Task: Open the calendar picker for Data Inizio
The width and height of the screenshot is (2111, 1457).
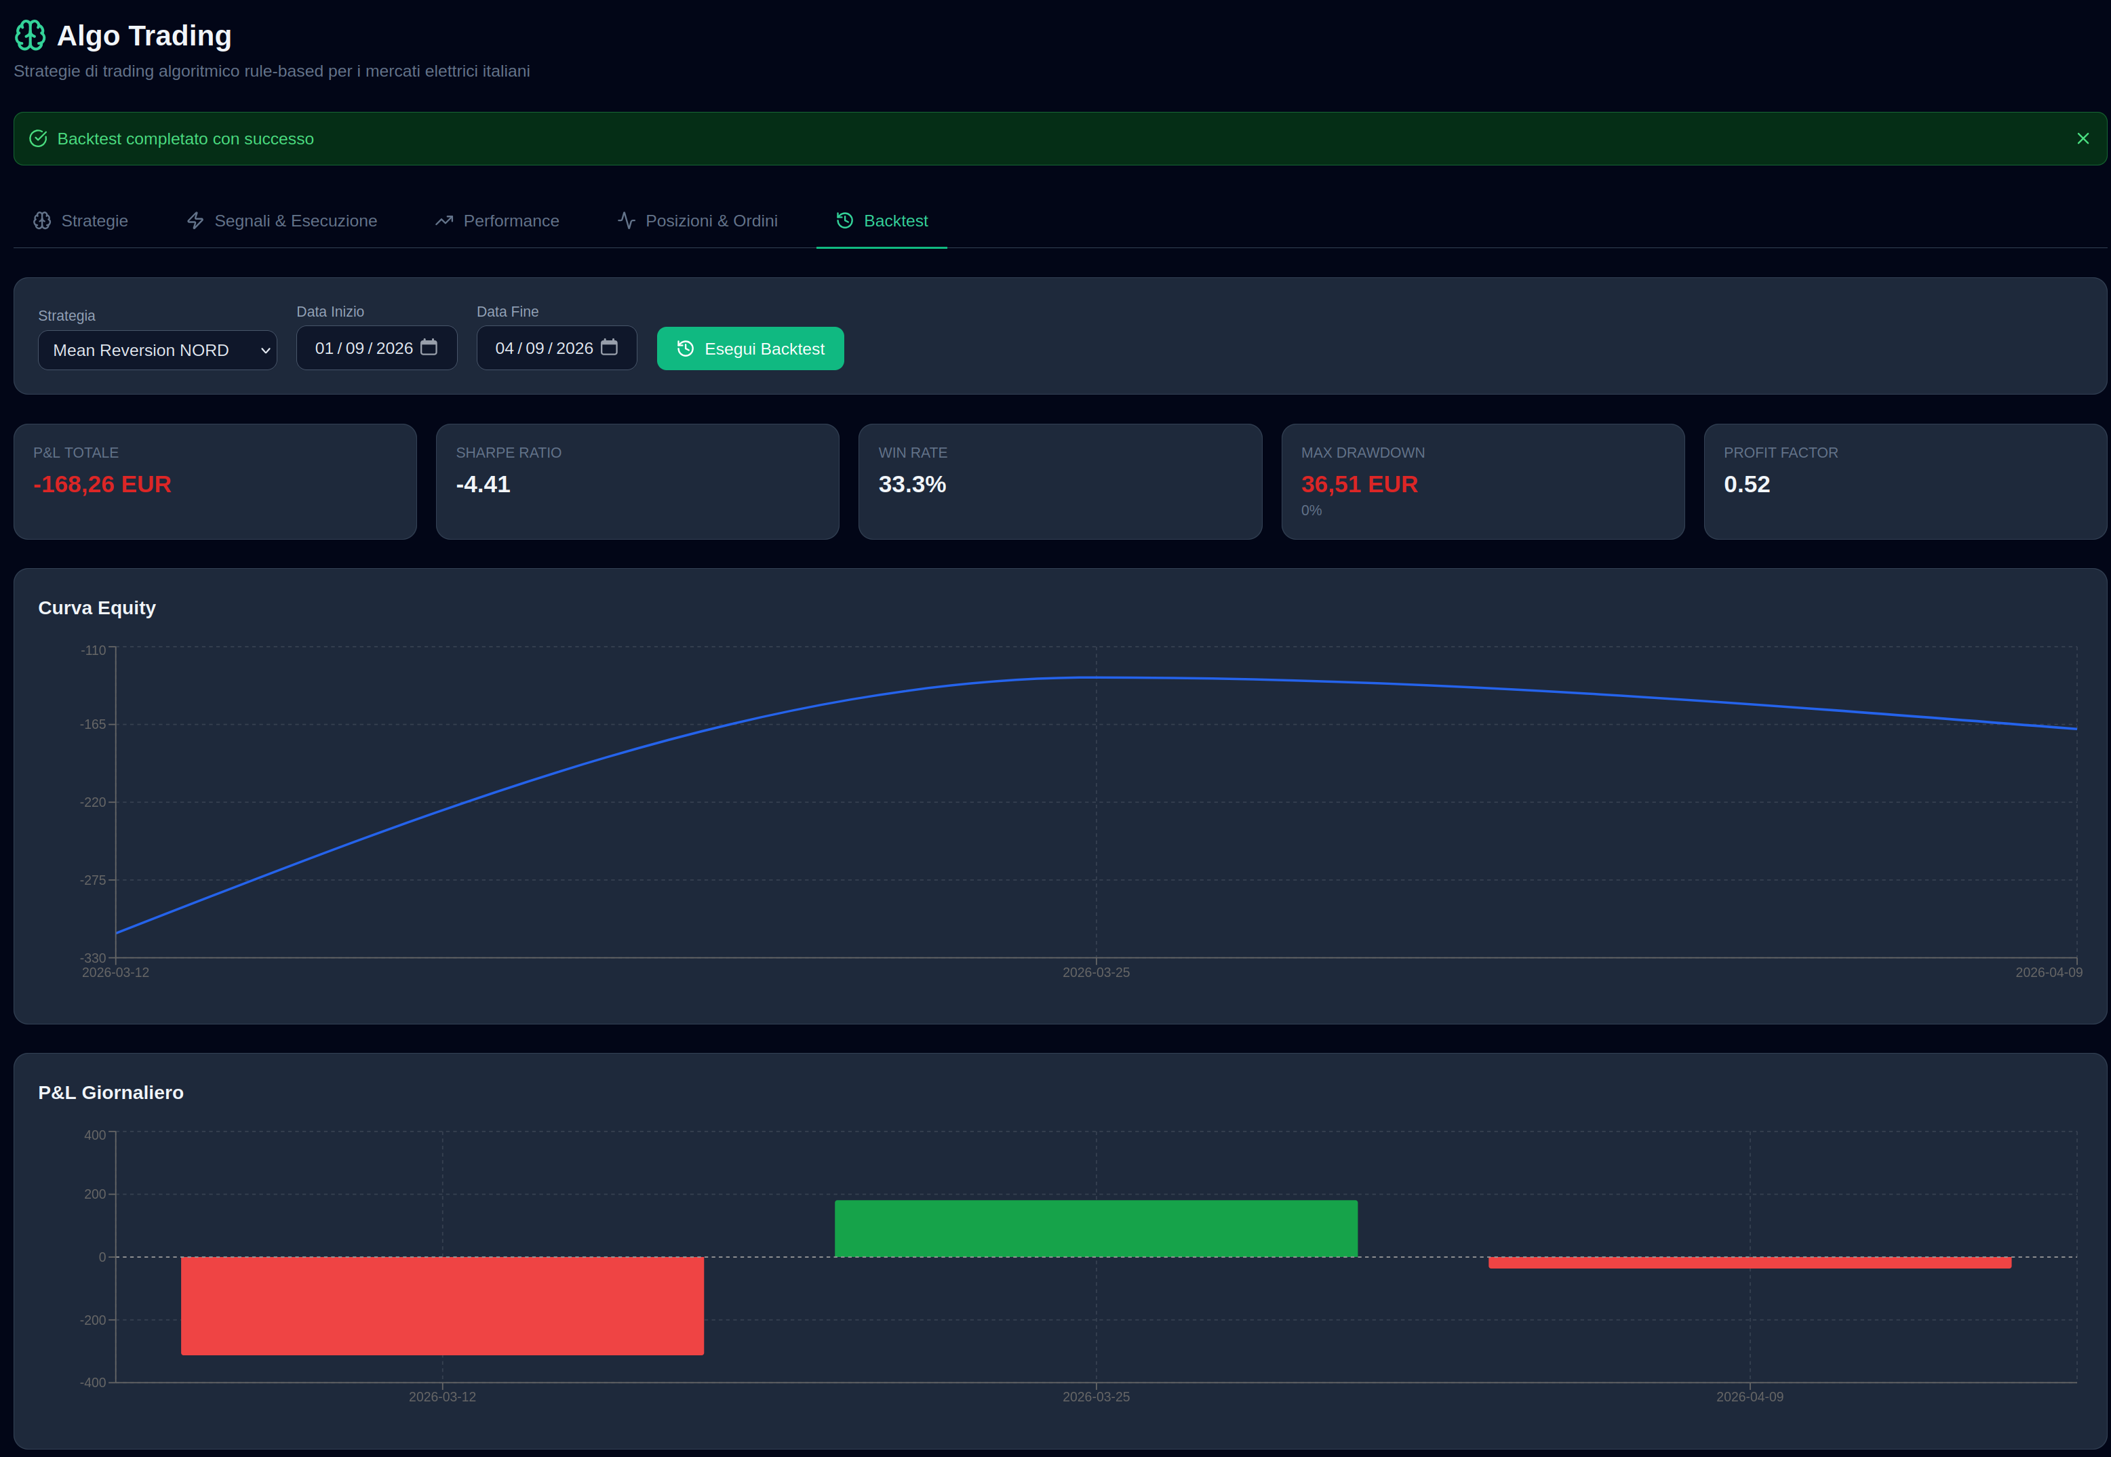Action: tap(429, 347)
